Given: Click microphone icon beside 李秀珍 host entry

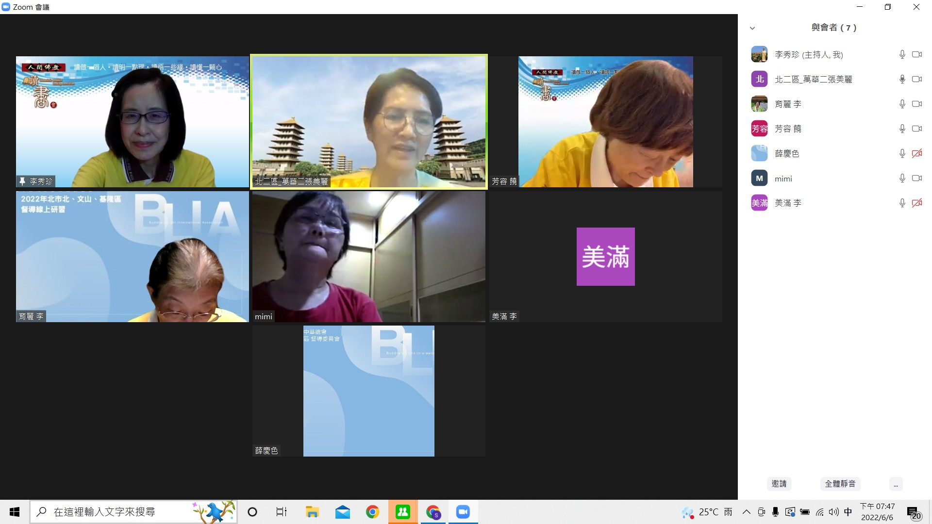Looking at the screenshot, I should [902, 54].
